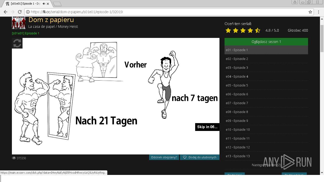
Task: Bookmark page with star icon
Action: pyautogui.click(x=310, y=12)
